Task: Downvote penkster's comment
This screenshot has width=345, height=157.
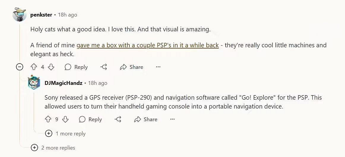Action: (x=51, y=67)
